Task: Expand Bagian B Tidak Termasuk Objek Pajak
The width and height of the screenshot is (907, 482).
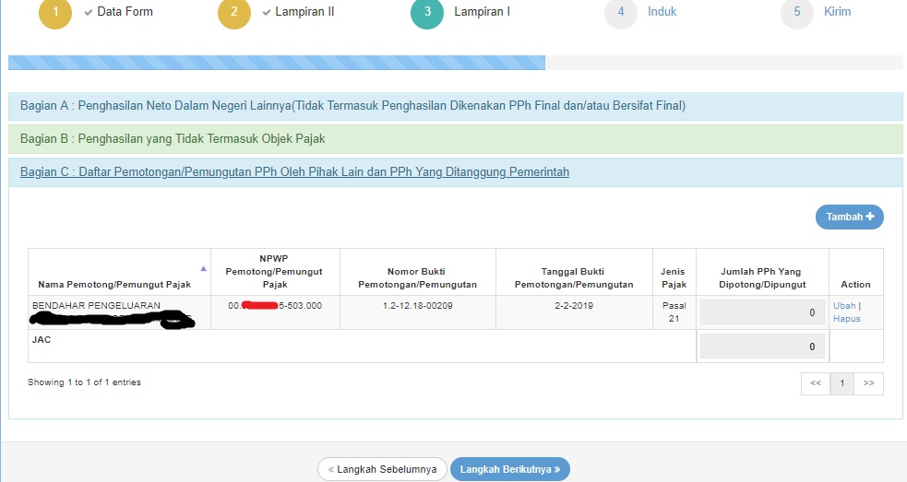Action: 172,139
